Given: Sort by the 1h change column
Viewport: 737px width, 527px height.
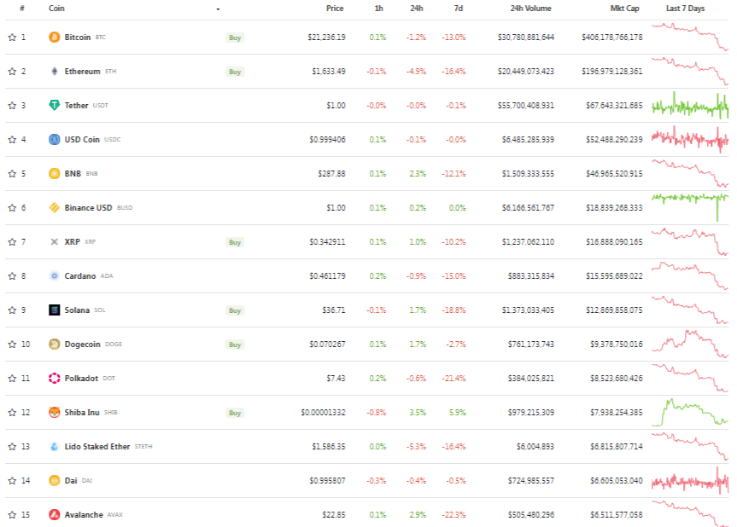Looking at the screenshot, I should 379,9.
